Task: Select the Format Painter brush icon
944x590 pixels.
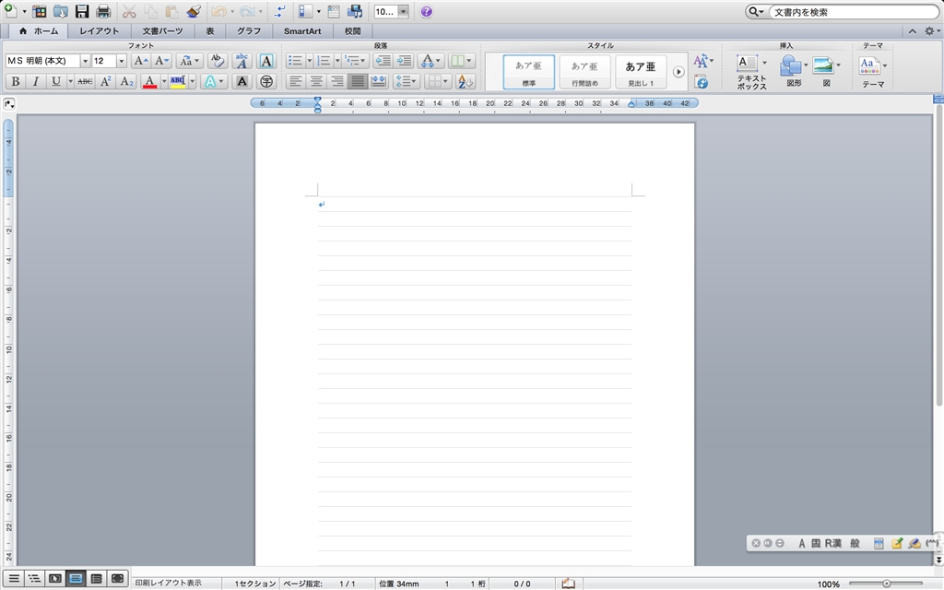Action: pyautogui.click(x=193, y=12)
